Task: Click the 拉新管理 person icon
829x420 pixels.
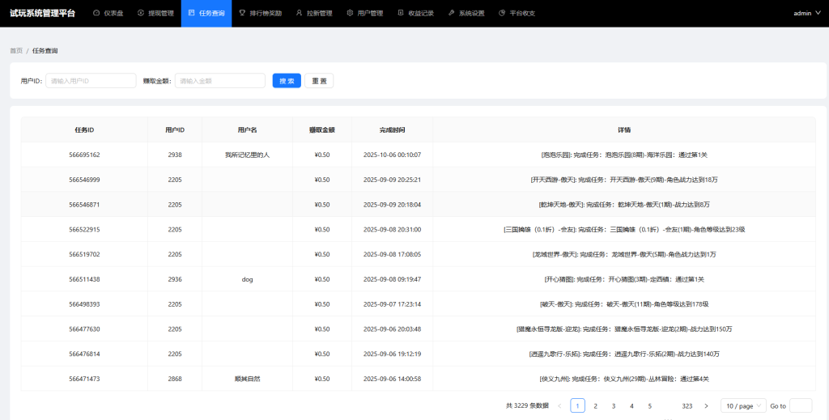Action: (x=299, y=13)
